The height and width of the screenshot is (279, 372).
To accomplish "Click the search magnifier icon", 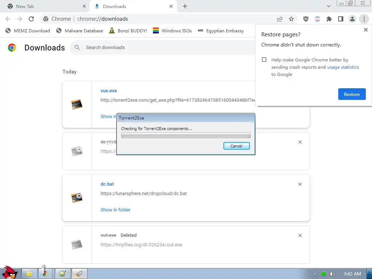I will tap(77, 48).
